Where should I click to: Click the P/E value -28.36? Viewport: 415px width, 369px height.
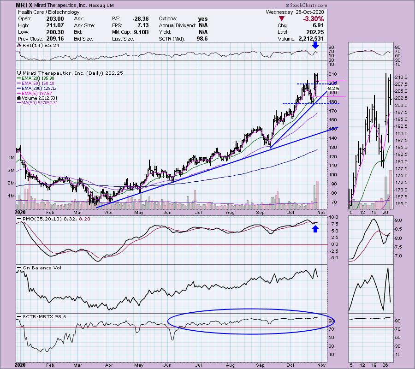pyautogui.click(x=141, y=19)
